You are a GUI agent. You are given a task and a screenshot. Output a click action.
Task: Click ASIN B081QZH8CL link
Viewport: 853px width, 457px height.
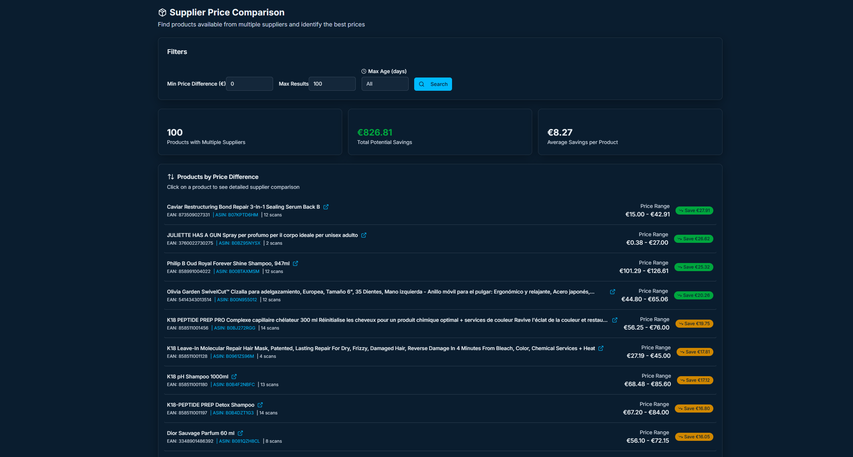tap(239, 441)
